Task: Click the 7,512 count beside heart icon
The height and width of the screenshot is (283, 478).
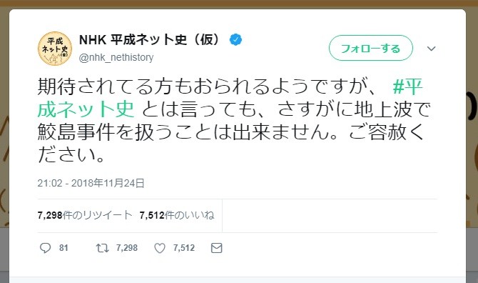Action: point(184,248)
